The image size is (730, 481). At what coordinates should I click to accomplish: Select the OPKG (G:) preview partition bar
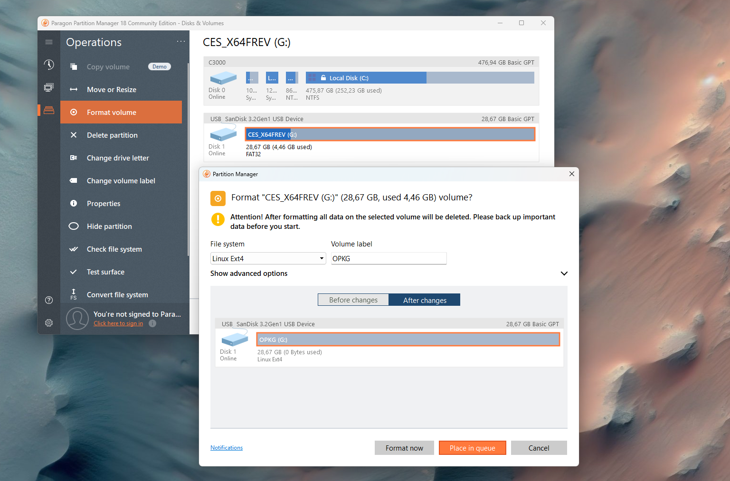tap(408, 340)
